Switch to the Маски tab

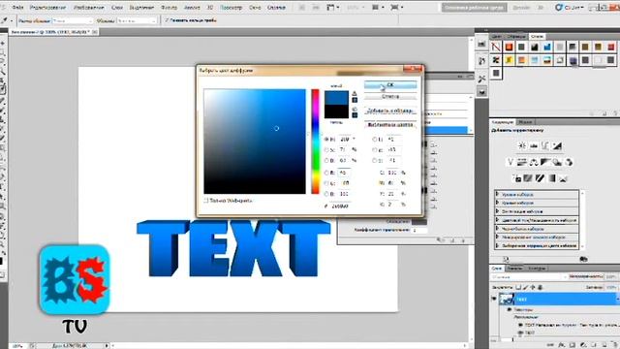point(525,122)
